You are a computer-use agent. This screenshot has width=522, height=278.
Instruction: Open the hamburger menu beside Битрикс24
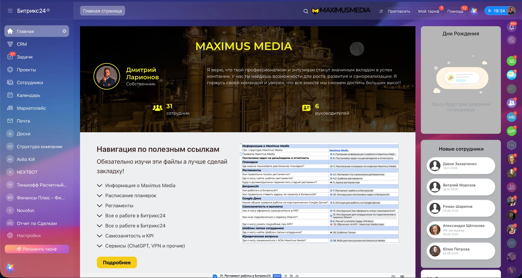point(10,11)
